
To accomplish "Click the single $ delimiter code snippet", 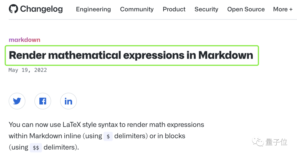I will [108, 136].
